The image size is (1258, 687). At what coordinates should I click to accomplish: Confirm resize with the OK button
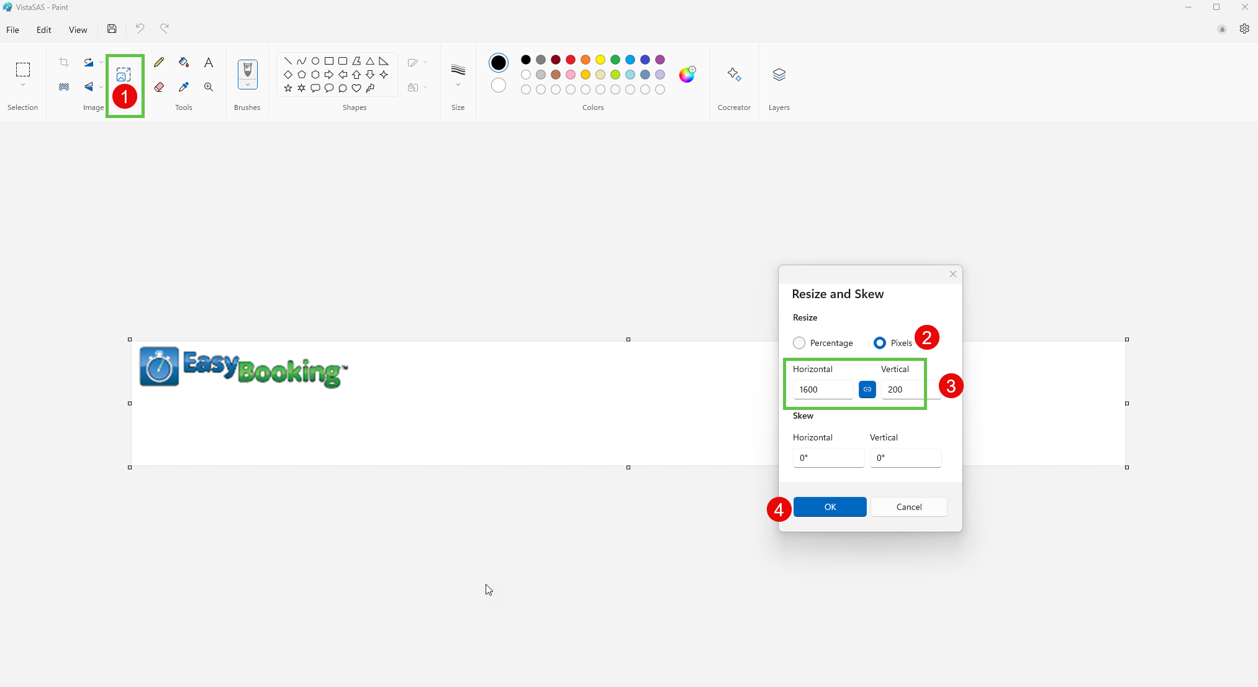pyautogui.click(x=830, y=507)
